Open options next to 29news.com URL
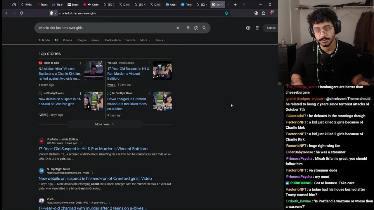 [x=110, y=203]
